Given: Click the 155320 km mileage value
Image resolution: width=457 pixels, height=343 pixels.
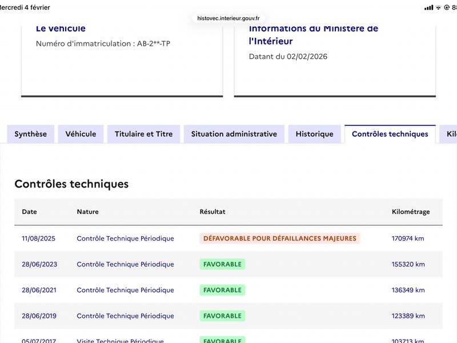Looking at the screenshot, I should click(x=408, y=264).
